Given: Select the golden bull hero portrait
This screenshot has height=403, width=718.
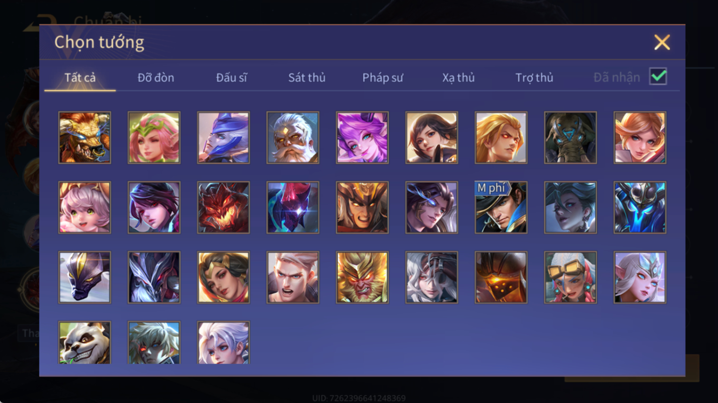Looking at the screenshot, I should click(85, 138).
